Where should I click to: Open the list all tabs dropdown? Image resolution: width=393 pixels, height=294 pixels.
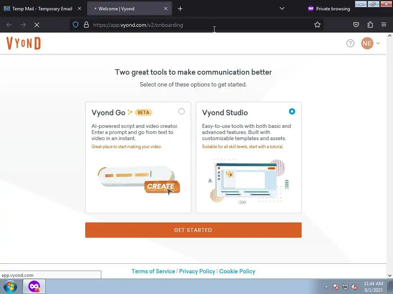282,8
